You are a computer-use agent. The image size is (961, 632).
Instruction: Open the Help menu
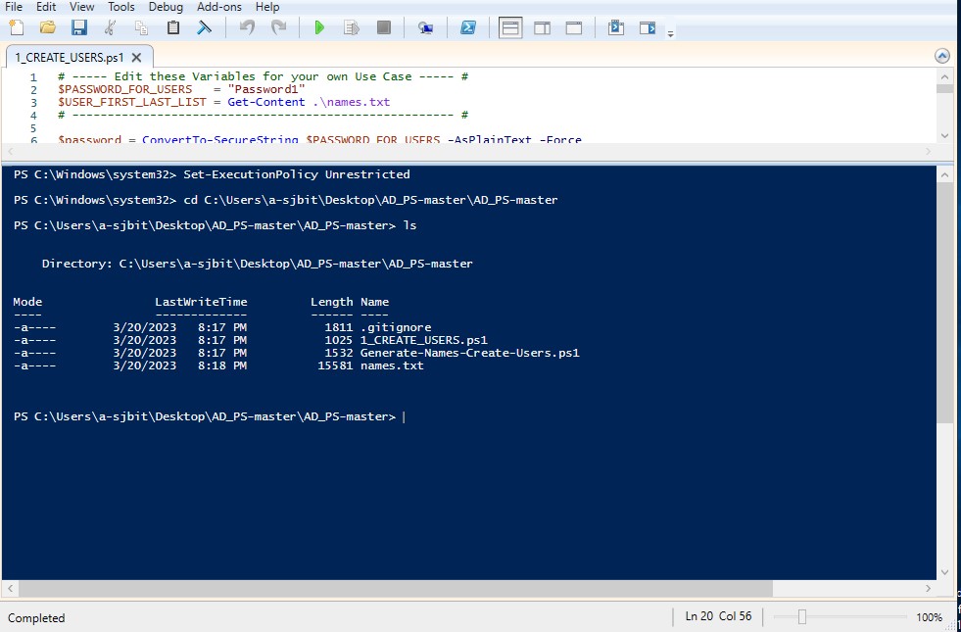pyautogui.click(x=267, y=7)
